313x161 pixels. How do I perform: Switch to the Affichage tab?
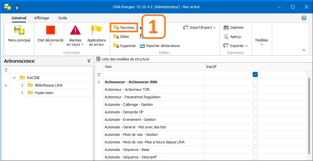41,18
